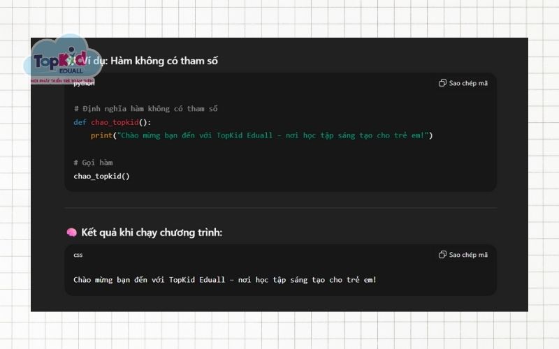Click the output text line in the css block
The width and height of the screenshot is (559, 349).
pos(224,280)
